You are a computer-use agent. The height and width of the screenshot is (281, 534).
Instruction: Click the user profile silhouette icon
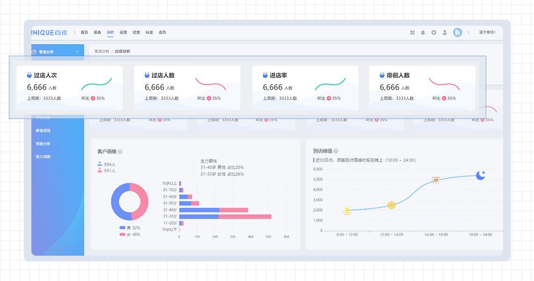445,33
